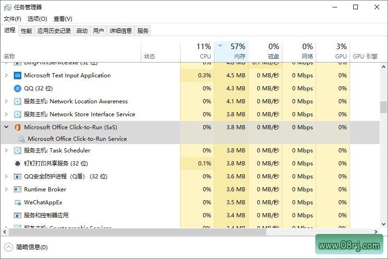This screenshot has width=388, height=259.
Task: Open the 查看(V) menu
Action: 63,19
